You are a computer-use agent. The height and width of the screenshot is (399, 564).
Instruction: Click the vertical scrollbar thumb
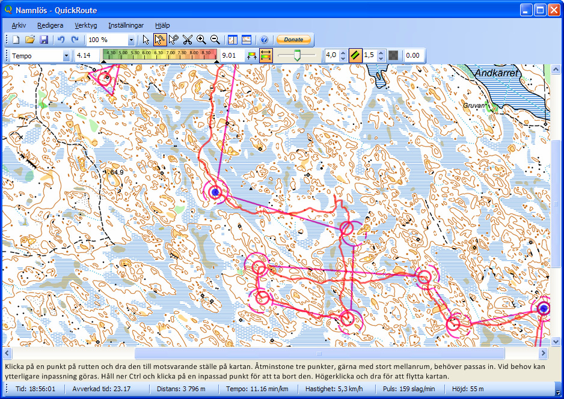click(556, 203)
